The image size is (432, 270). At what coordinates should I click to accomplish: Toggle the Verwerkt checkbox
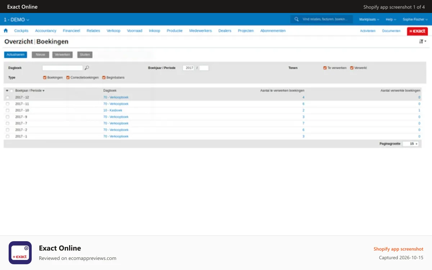pos(352,68)
